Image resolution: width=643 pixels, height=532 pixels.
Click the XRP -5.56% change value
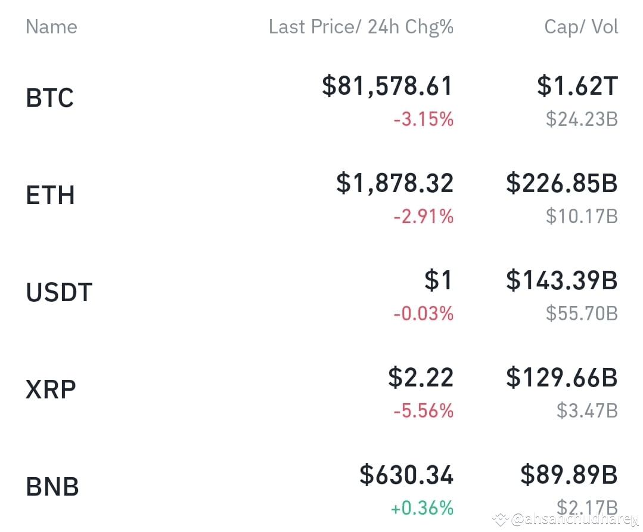[423, 411]
